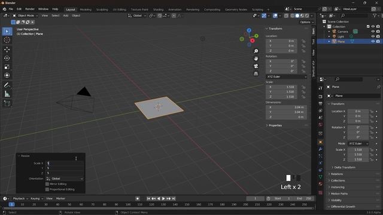Open the Add menu in viewport header

click(x=66, y=16)
